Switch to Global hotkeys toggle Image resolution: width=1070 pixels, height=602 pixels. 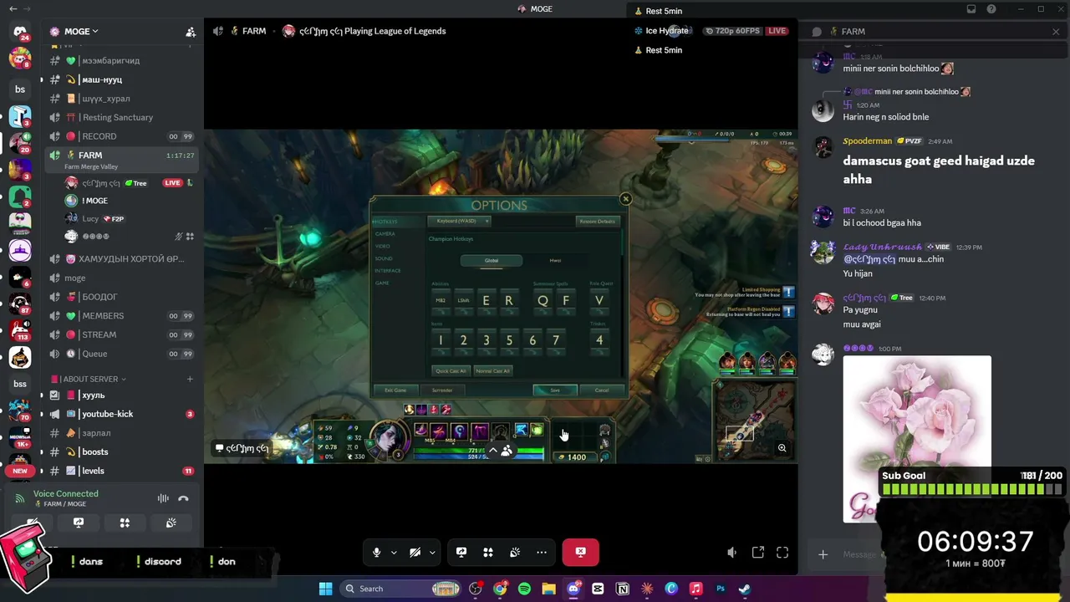(x=492, y=260)
